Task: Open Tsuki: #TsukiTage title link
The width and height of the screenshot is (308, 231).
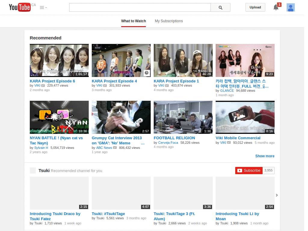Action: (108, 214)
